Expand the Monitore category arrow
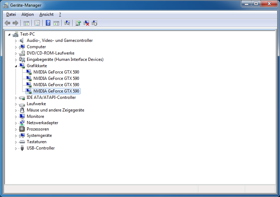The width and height of the screenshot is (280, 197). pos(16,117)
